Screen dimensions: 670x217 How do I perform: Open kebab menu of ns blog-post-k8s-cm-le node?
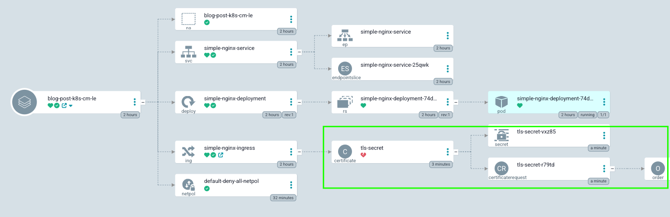291,19
